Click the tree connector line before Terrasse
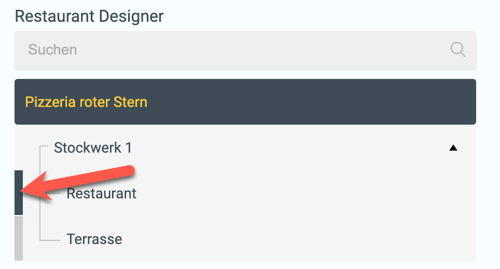500x269 pixels. (x=50, y=240)
